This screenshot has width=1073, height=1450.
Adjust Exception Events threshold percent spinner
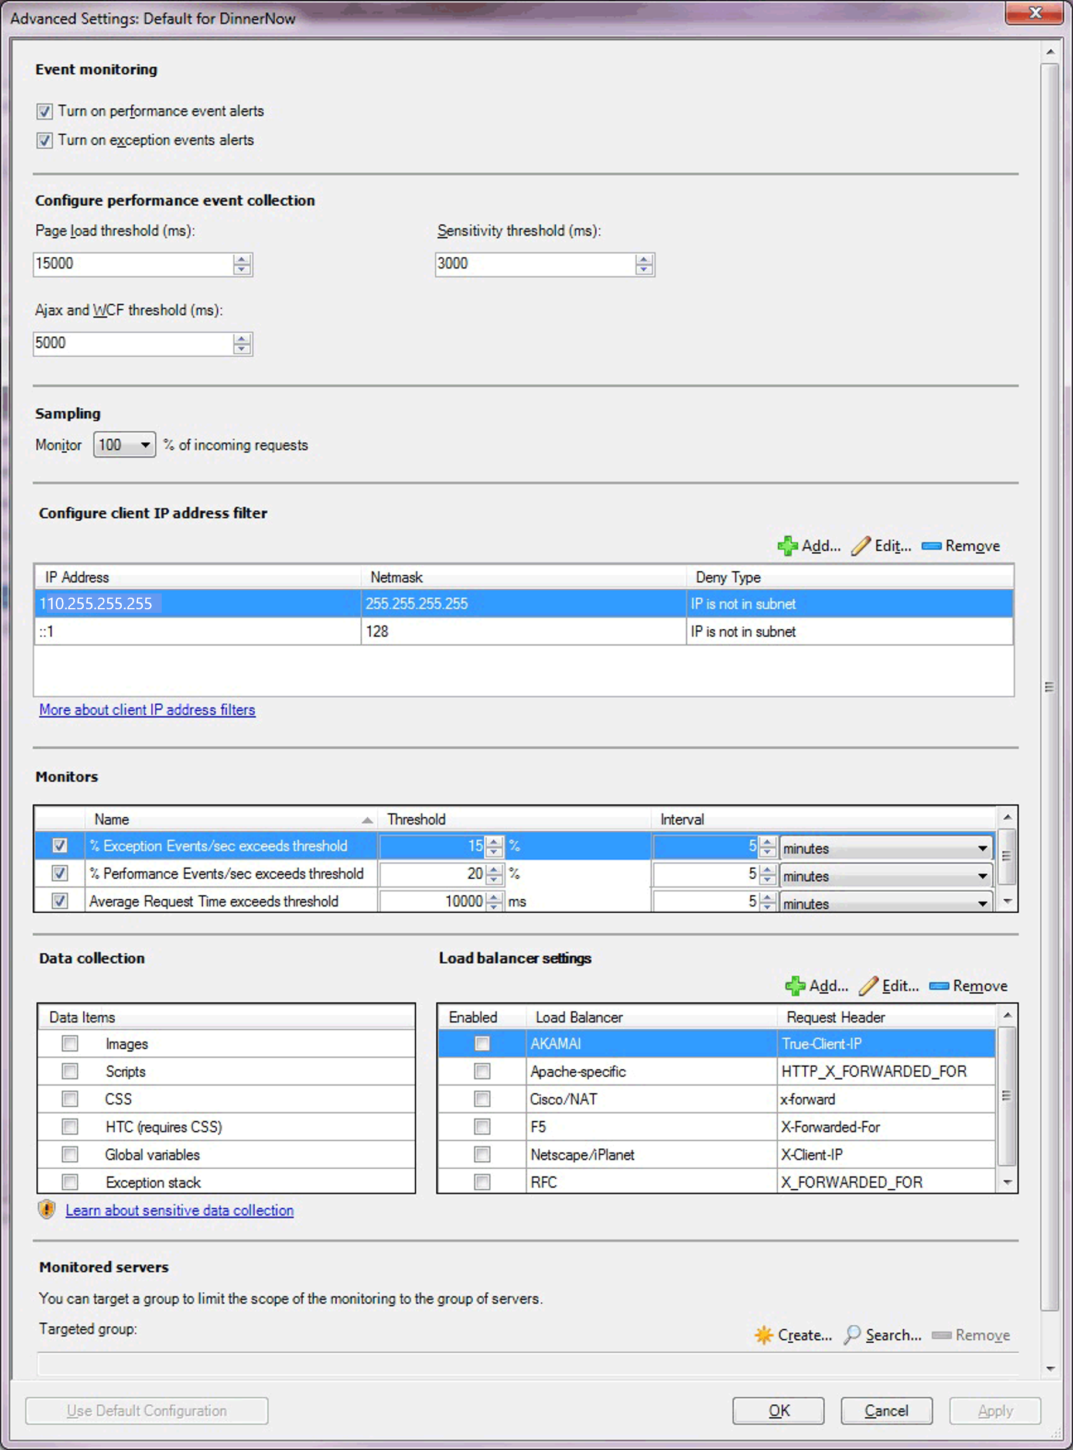click(x=494, y=846)
